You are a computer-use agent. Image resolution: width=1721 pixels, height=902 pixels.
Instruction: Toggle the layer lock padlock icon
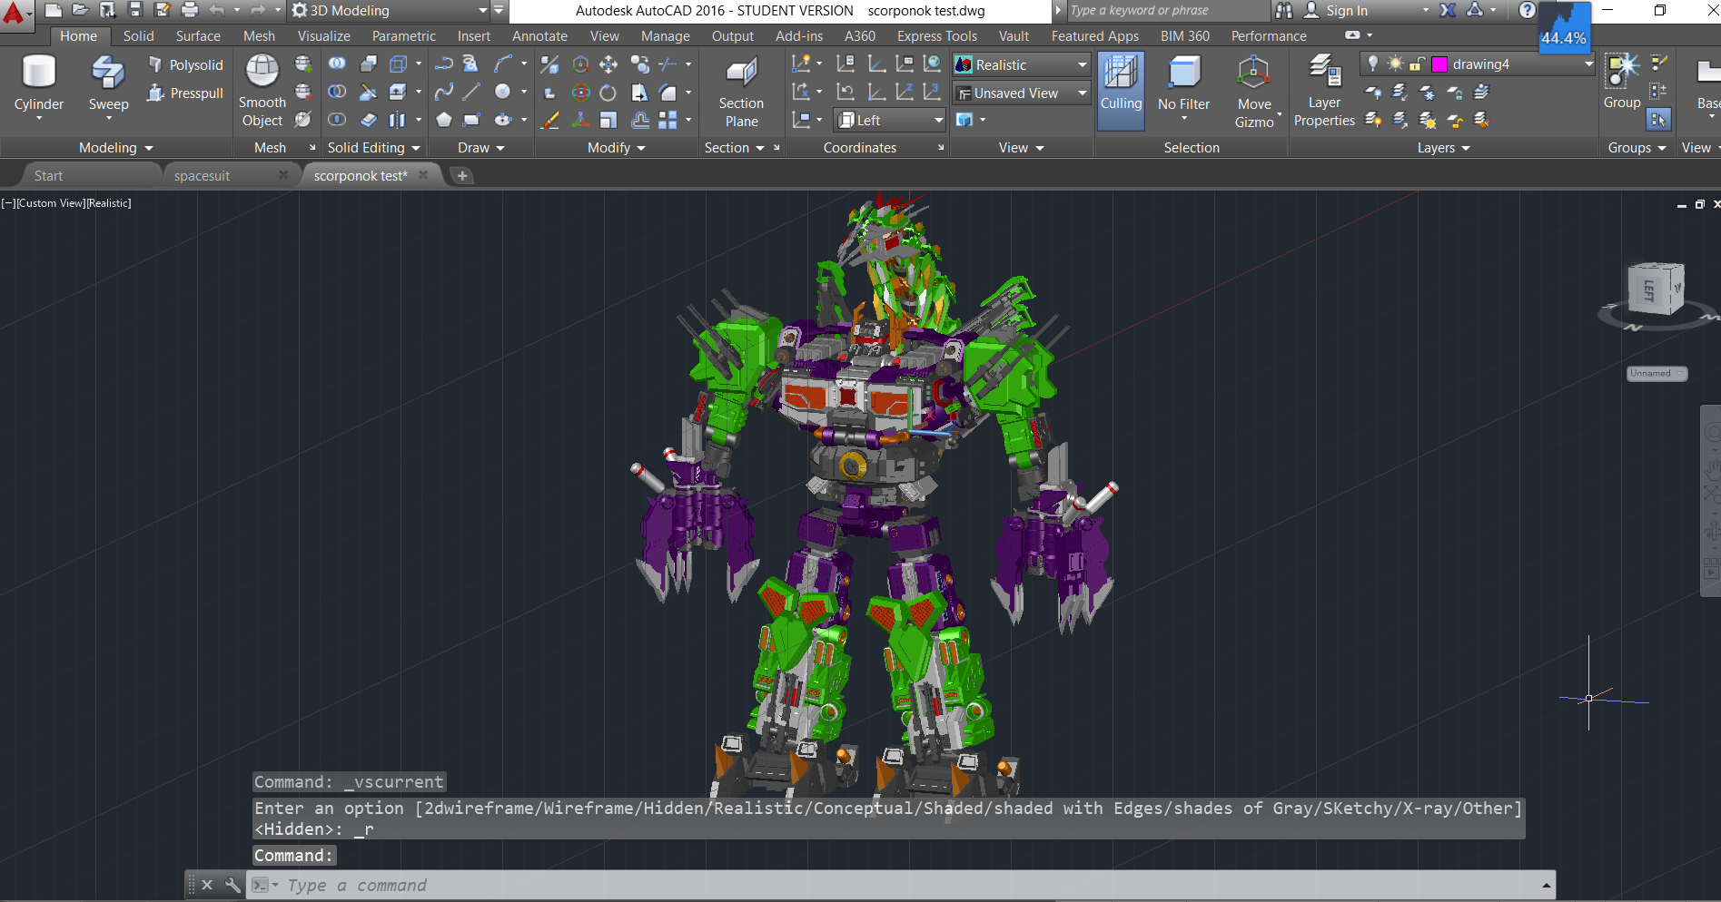coord(1416,64)
